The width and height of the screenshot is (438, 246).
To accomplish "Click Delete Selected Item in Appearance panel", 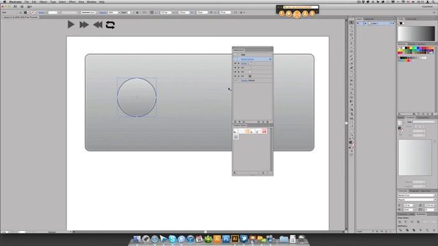I will coord(268,122).
